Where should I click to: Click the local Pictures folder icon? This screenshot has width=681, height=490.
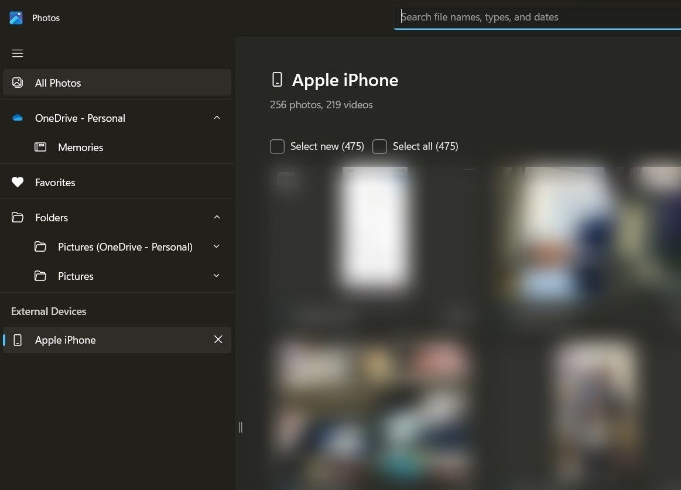pos(40,276)
